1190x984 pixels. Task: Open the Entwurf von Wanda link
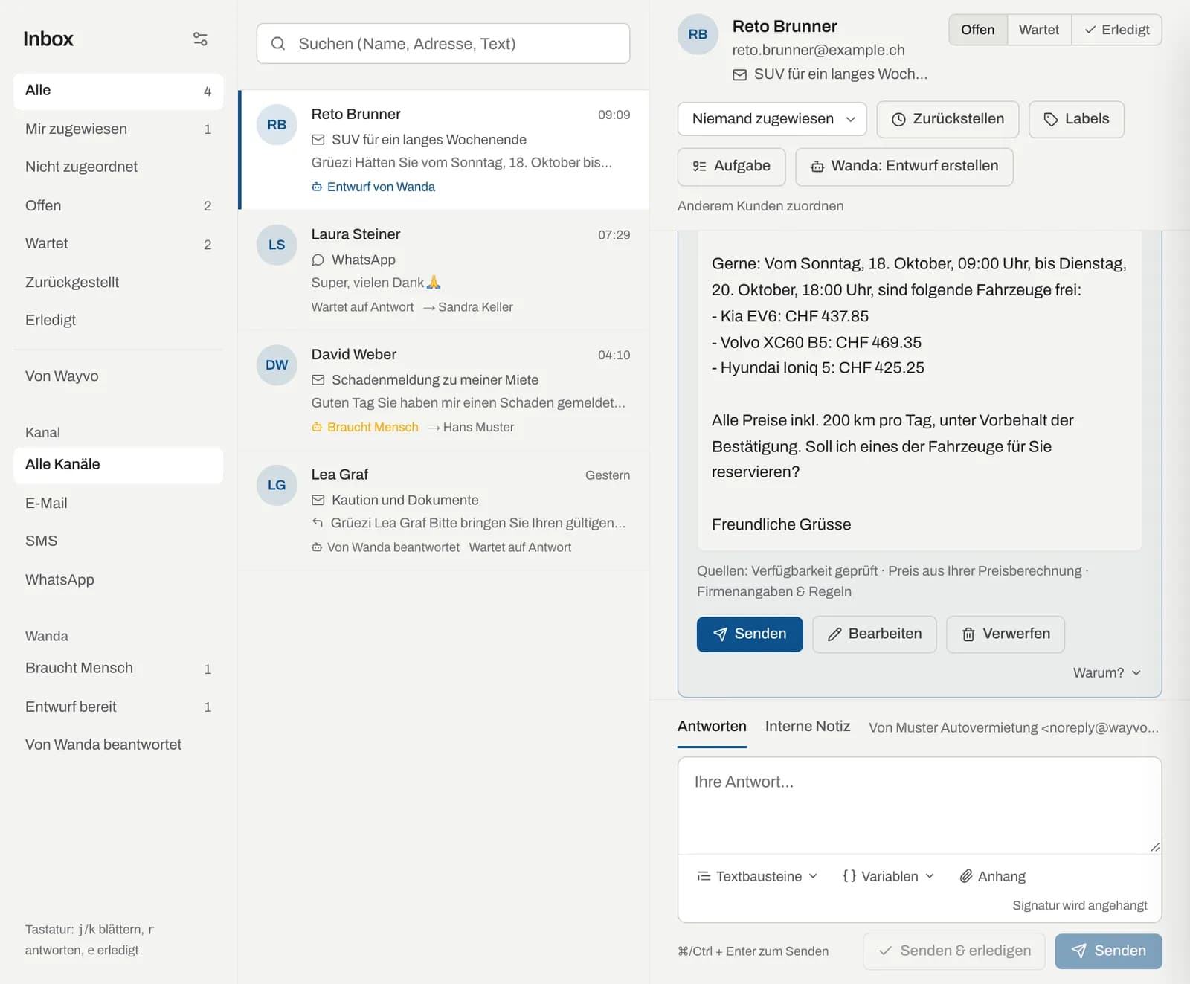point(373,187)
